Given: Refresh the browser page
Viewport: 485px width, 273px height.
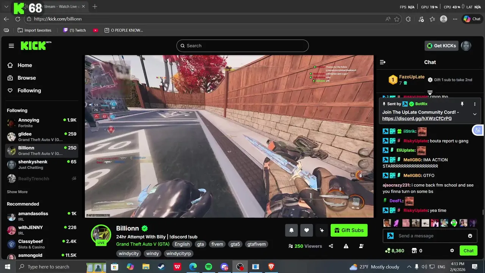Looking at the screenshot, I should [18, 19].
